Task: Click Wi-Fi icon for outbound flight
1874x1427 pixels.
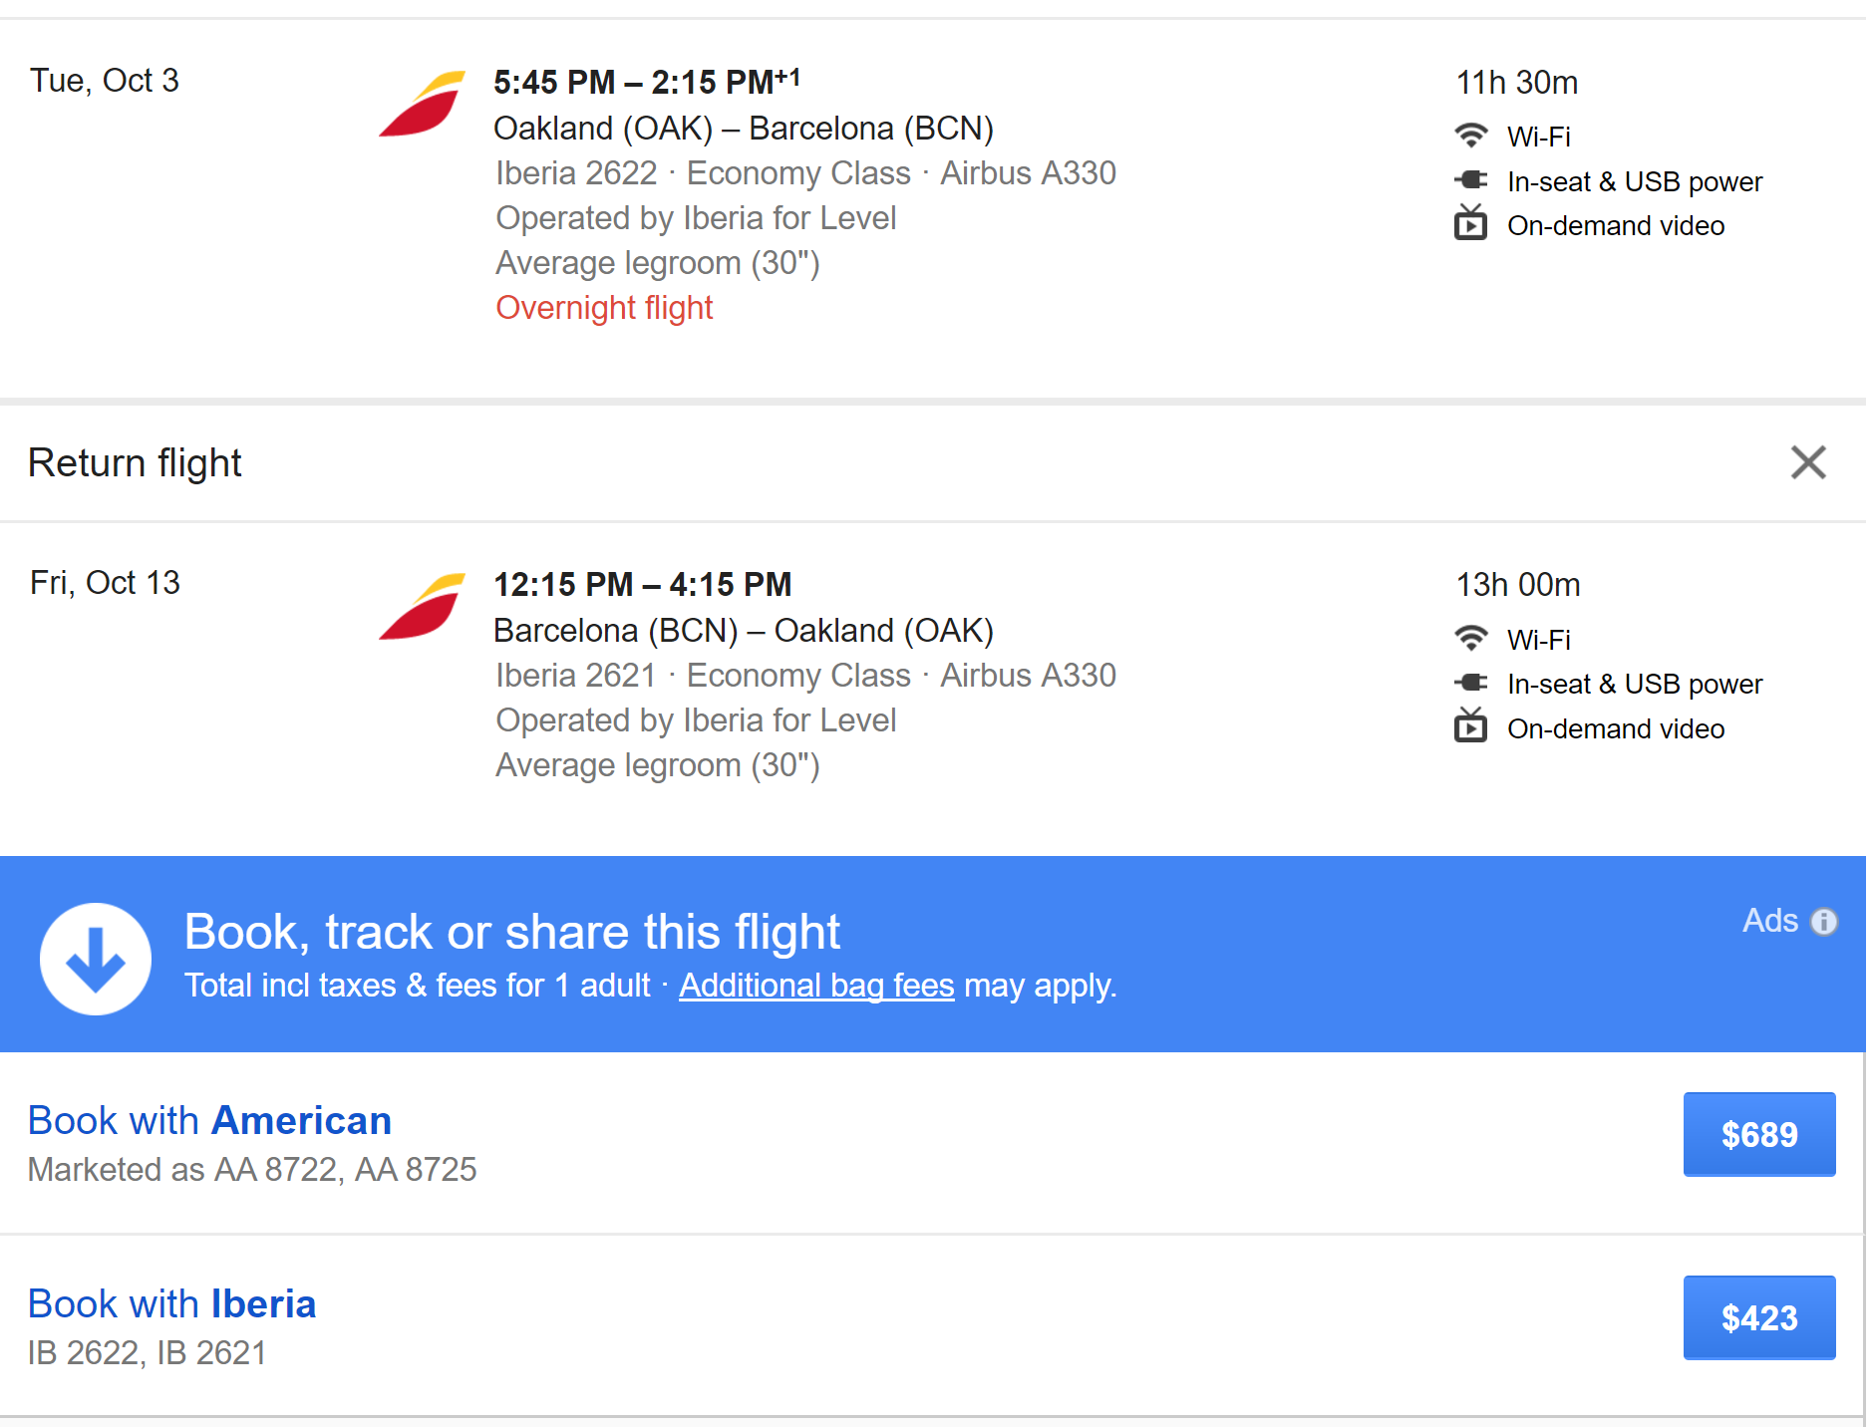Action: click(1470, 135)
